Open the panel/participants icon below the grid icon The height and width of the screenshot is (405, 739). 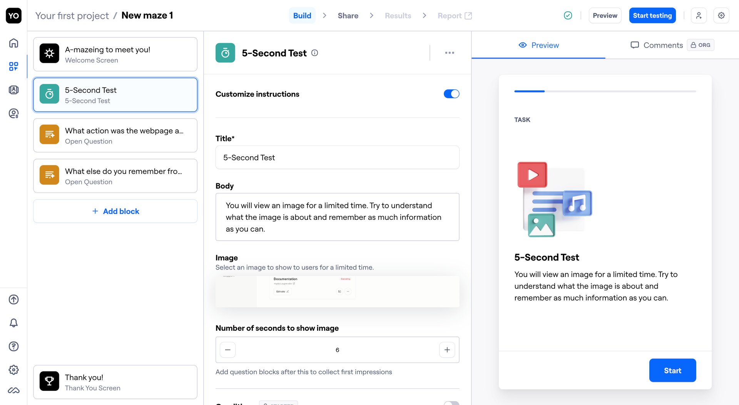tap(13, 90)
